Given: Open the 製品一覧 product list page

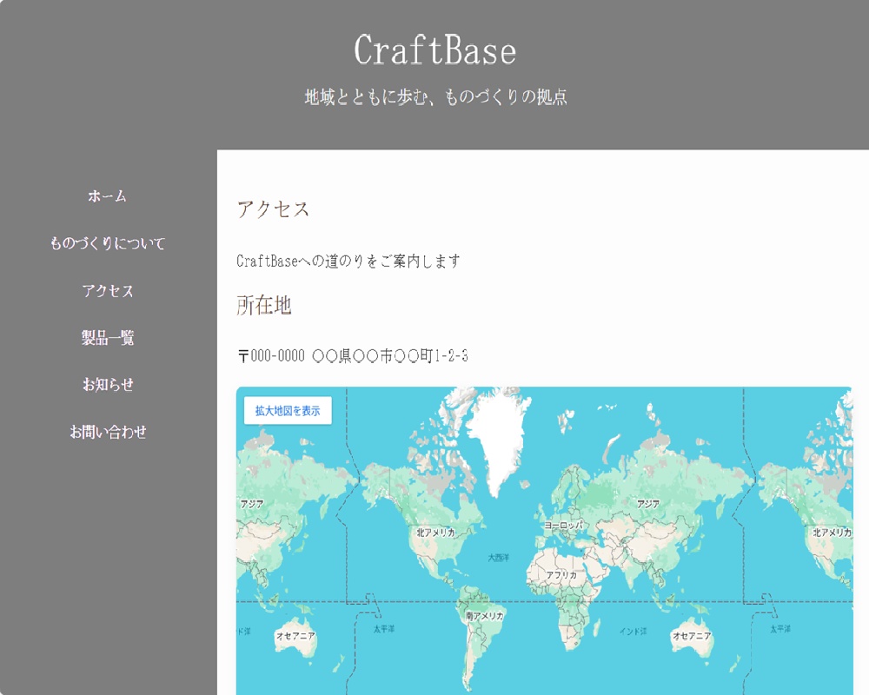Looking at the screenshot, I should click(107, 340).
